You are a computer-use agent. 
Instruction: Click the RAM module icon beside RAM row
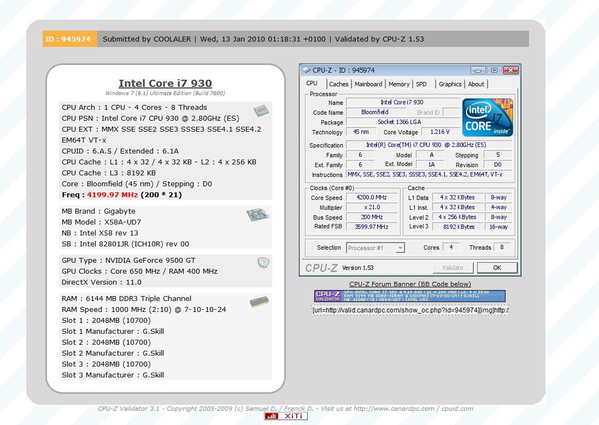(x=259, y=302)
